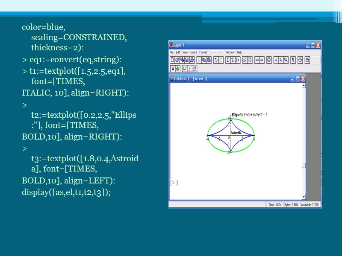Click the greyed Spreadsheet menu
342x256 pixels.
pos(216,52)
